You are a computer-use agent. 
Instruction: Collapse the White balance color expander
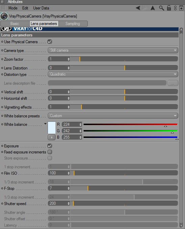[45, 124]
